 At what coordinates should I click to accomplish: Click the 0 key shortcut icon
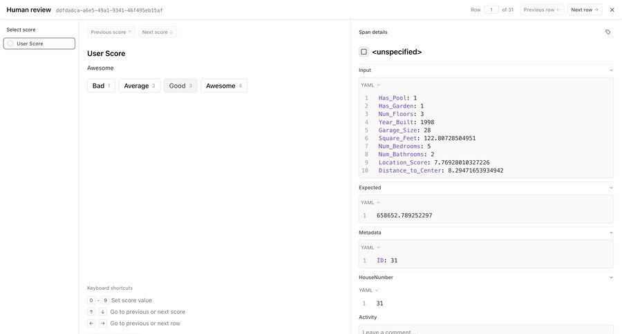point(91,300)
